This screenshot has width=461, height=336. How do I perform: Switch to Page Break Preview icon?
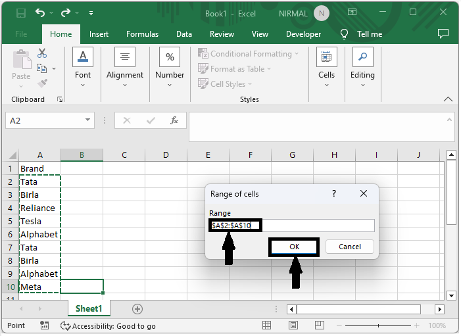(x=320, y=325)
